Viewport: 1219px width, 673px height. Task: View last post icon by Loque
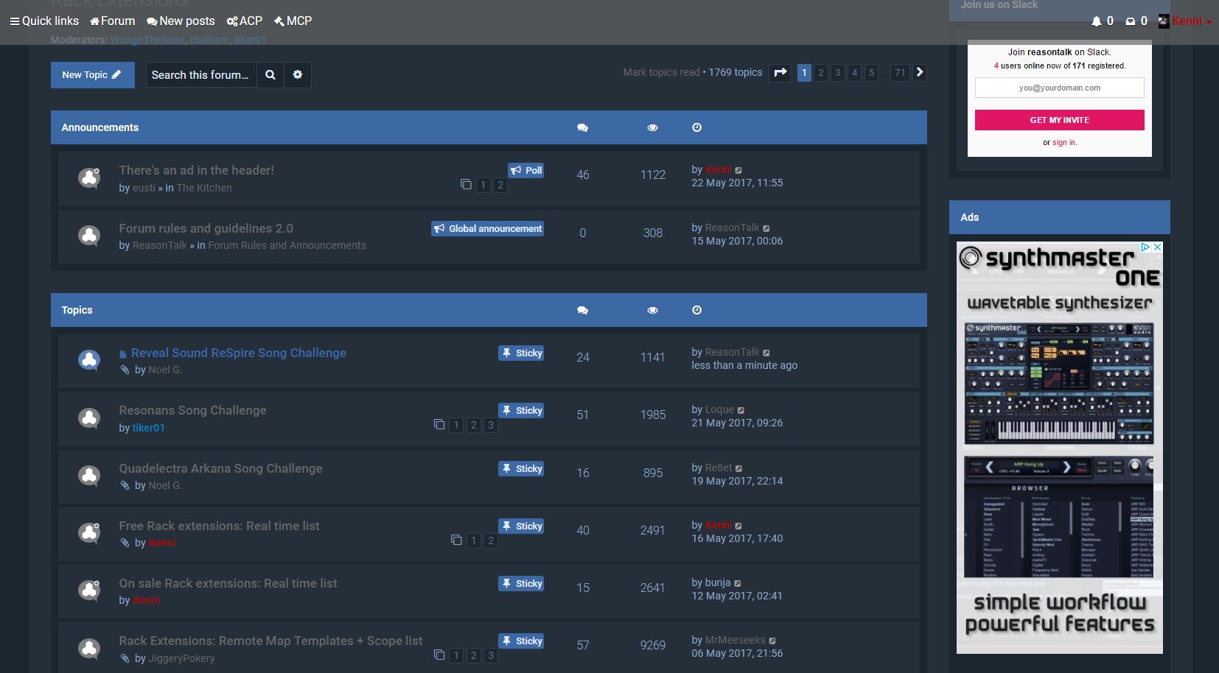coord(741,410)
